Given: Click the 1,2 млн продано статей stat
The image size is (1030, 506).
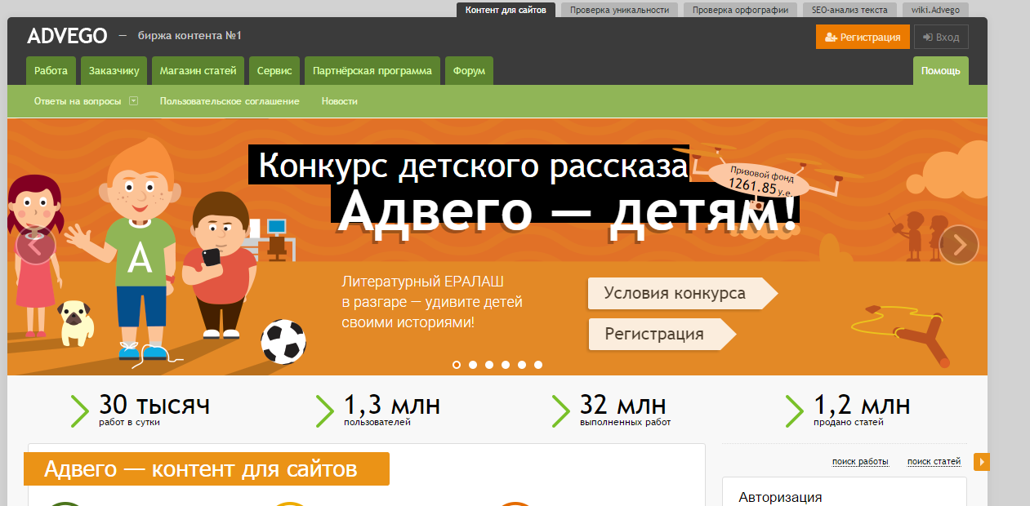Looking at the screenshot, I should coord(862,410).
